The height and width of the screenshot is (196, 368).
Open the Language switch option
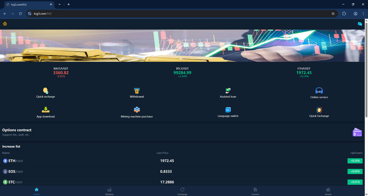(228, 112)
